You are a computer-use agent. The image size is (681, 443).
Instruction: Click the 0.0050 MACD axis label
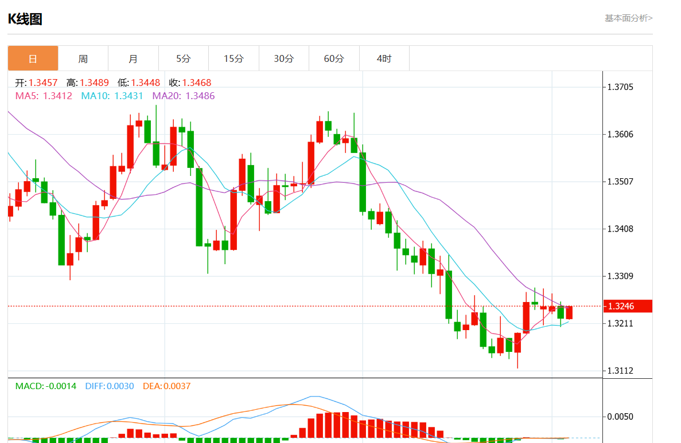pyautogui.click(x=620, y=417)
